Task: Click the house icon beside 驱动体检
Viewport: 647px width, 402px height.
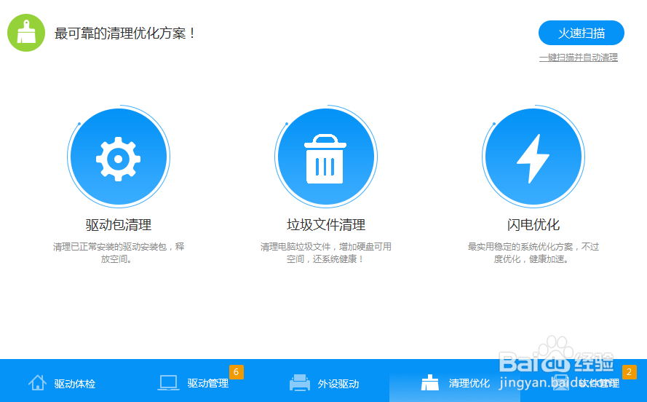Action: click(x=37, y=383)
